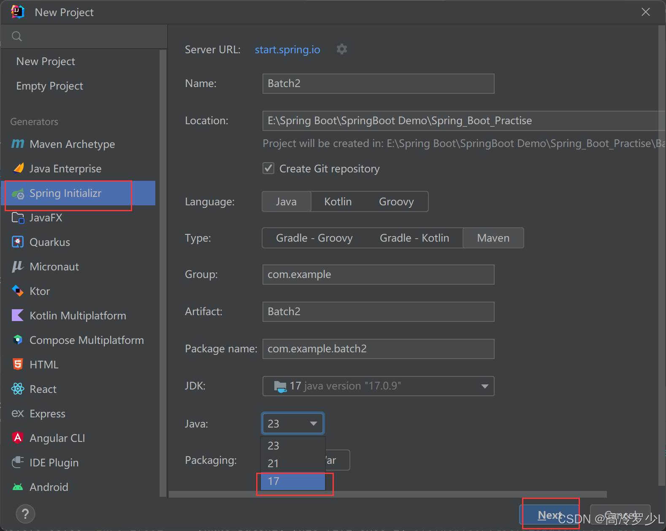Click the Maven Archetype generator icon
666x531 pixels.
[x=18, y=144]
